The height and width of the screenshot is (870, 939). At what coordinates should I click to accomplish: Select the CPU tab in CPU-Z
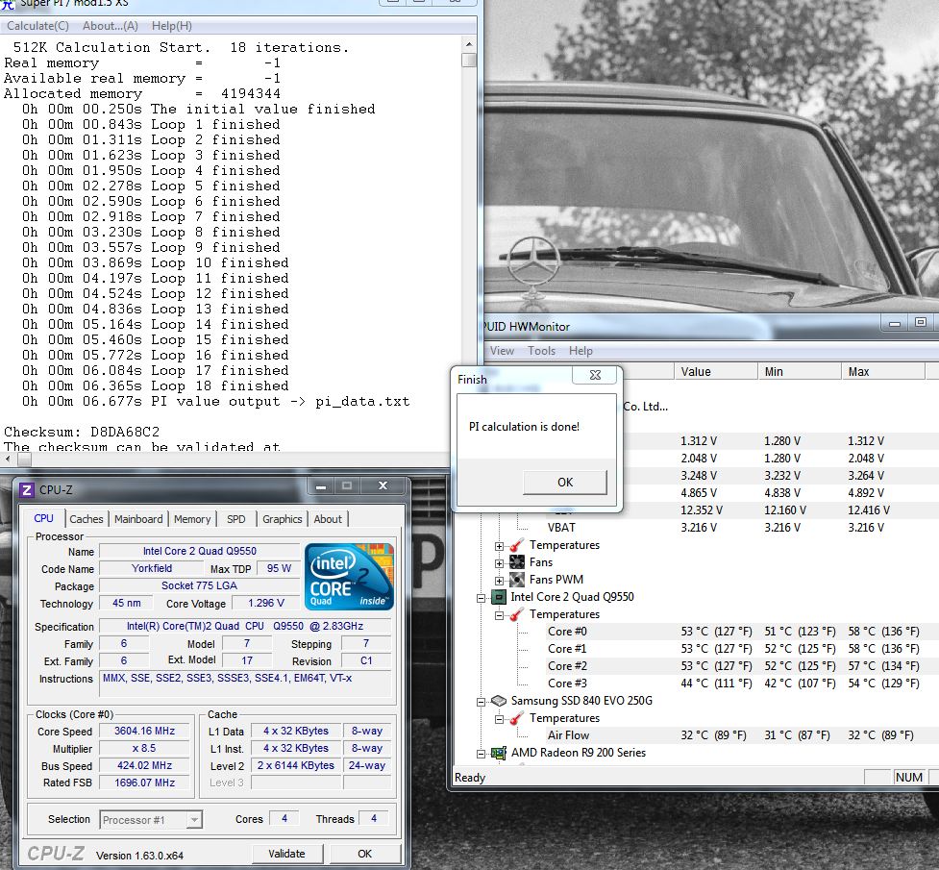click(43, 518)
